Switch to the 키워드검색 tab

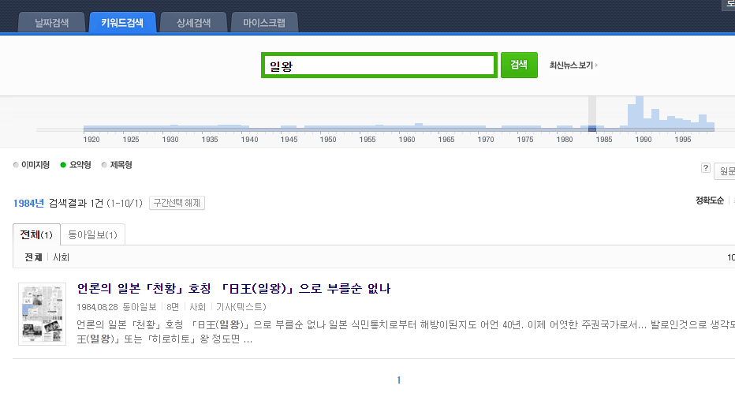coord(122,23)
